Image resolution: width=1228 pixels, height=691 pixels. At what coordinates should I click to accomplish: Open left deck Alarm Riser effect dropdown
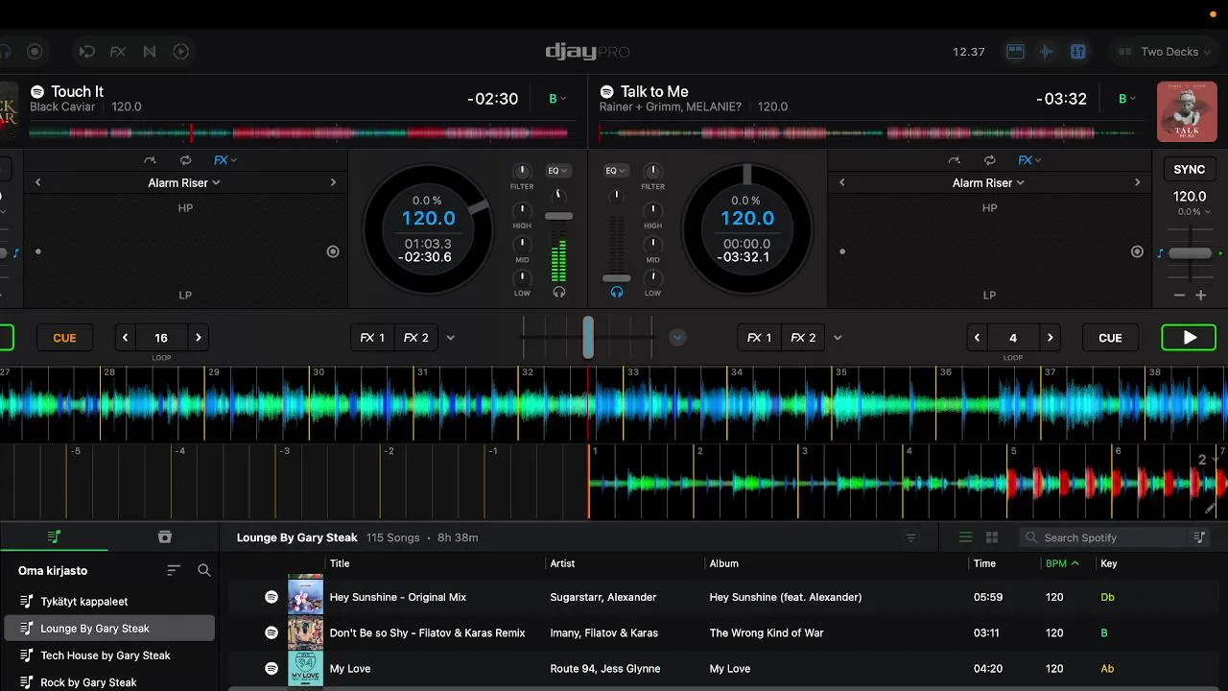click(184, 182)
